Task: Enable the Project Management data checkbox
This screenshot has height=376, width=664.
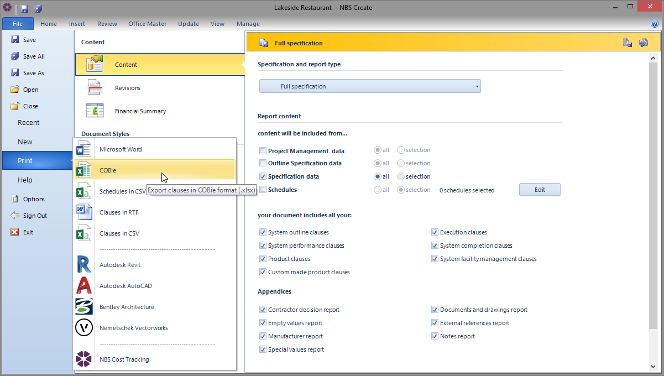Action: click(263, 150)
